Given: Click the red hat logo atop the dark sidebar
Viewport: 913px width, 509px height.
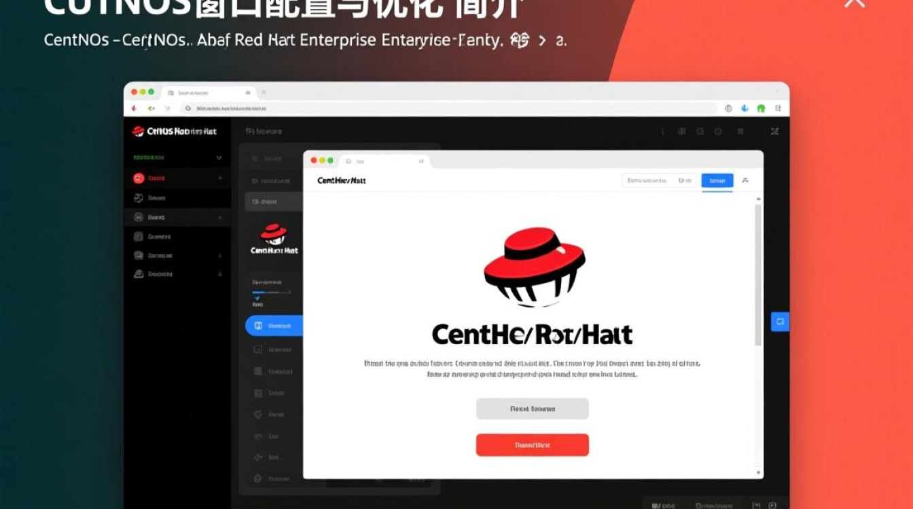Looking at the screenshot, I should pyautogui.click(x=138, y=131).
